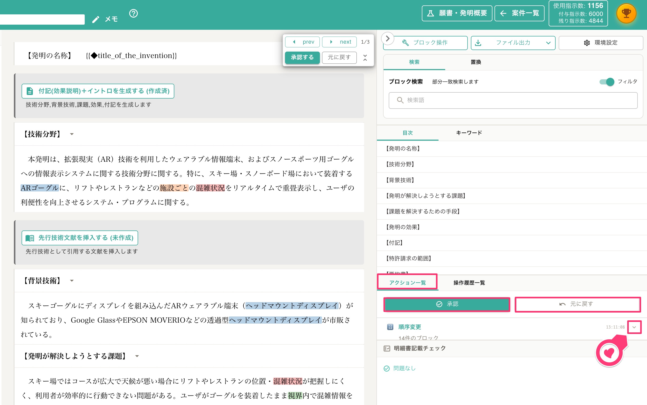647x405 pixels.
Task: Click the title input field at top left
Action: click(42, 20)
